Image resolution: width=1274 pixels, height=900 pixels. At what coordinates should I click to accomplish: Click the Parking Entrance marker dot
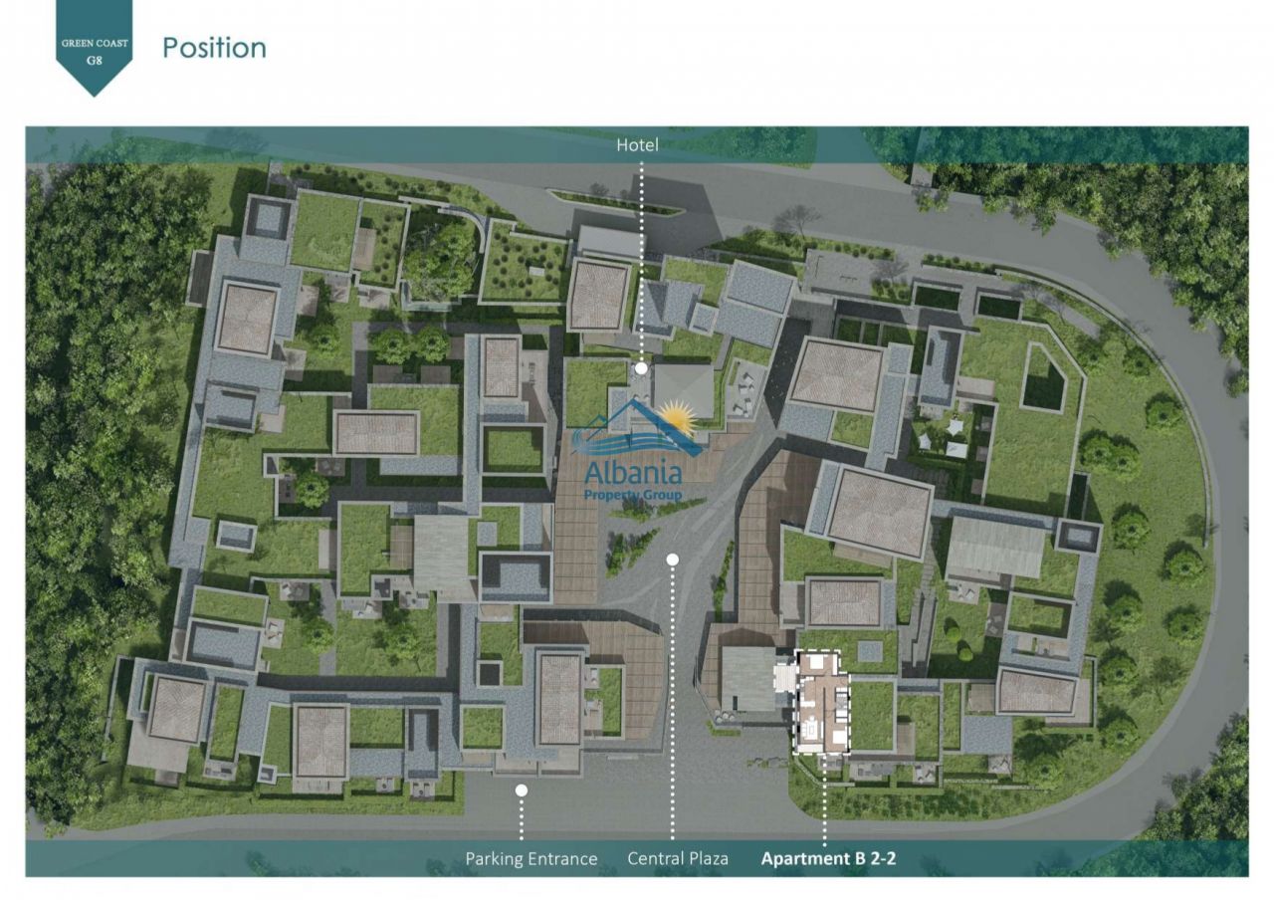(521, 789)
